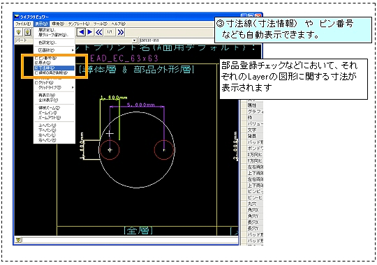
Task: Select 左へパン menu entry
Action: pyautogui.click(x=54, y=135)
